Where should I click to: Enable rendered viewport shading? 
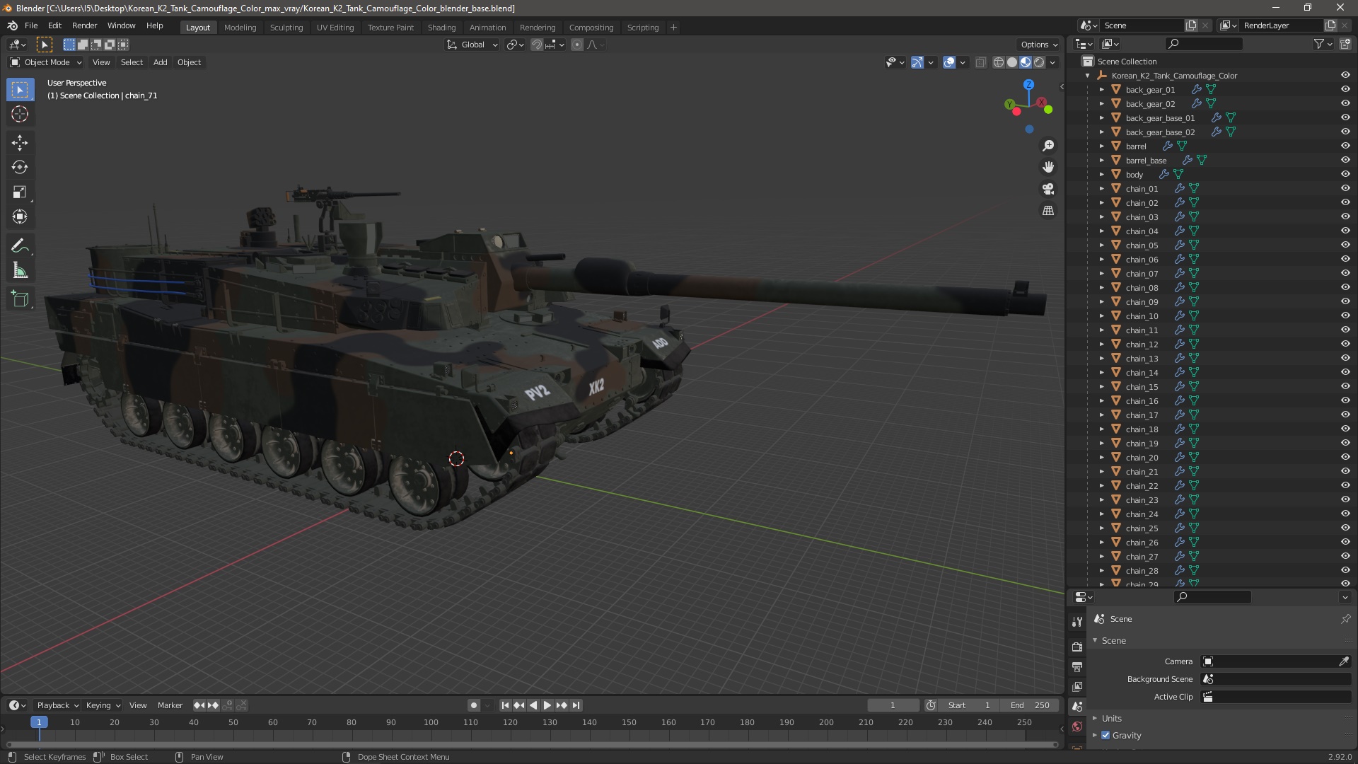click(x=1039, y=62)
